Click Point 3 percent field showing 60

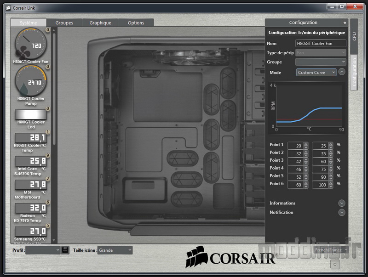pyautogui.click(x=320, y=161)
